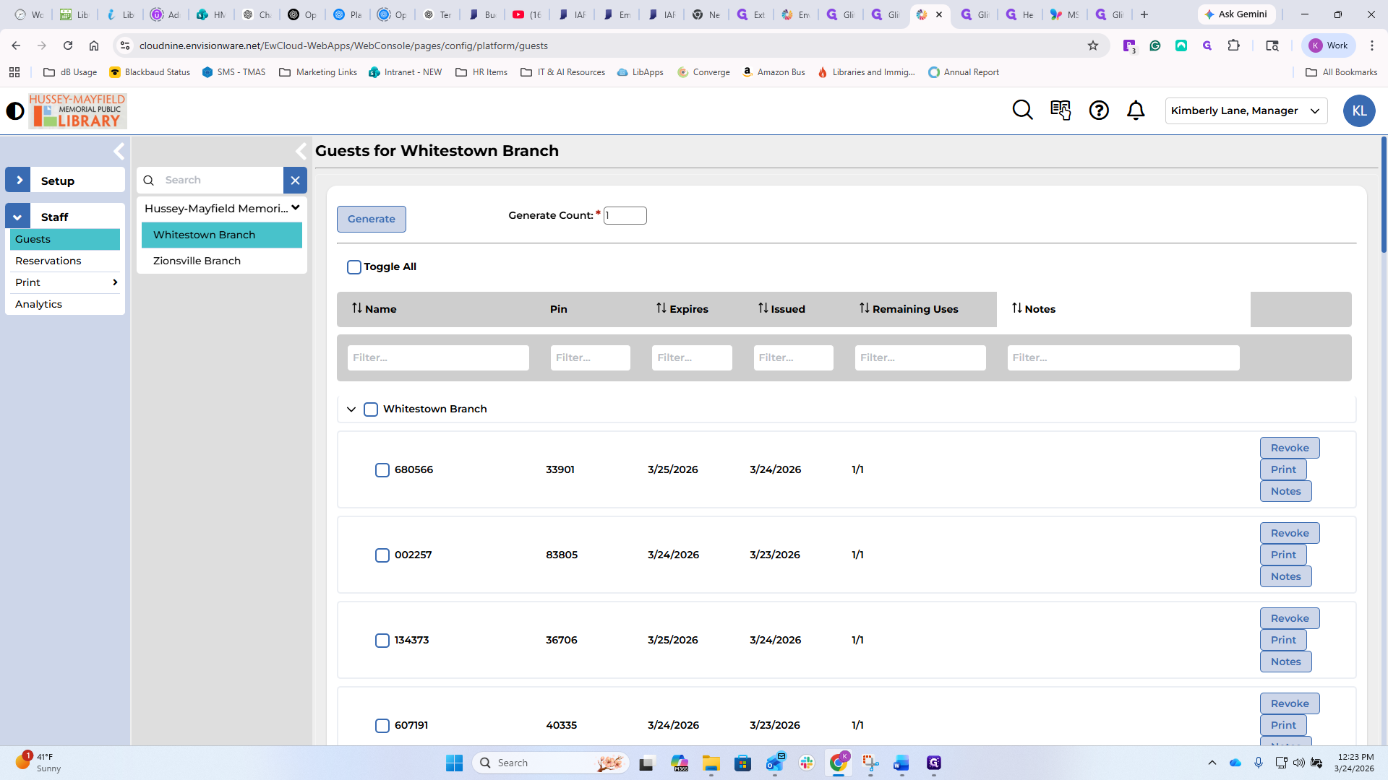The height and width of the screenshot is (780, 1388).
Task: Select the checkbox for guest 680566
Action: (382, 470)
